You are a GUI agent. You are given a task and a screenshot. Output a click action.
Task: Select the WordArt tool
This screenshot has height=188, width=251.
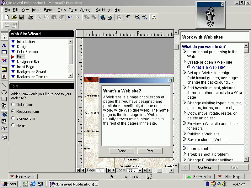click(4, 61)
